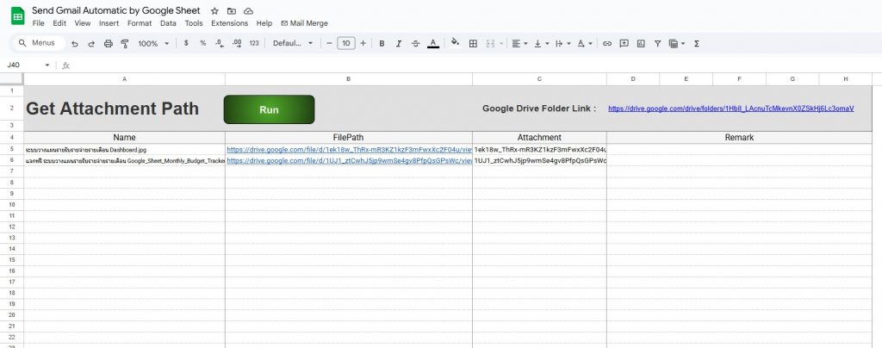The image size is (882, 348).
Task: Star this spreadsheet
Action: (214, 11)
